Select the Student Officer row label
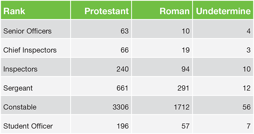The width and height of the screenshot is (254, 134). pyautogui.click(x=27, y=126)
